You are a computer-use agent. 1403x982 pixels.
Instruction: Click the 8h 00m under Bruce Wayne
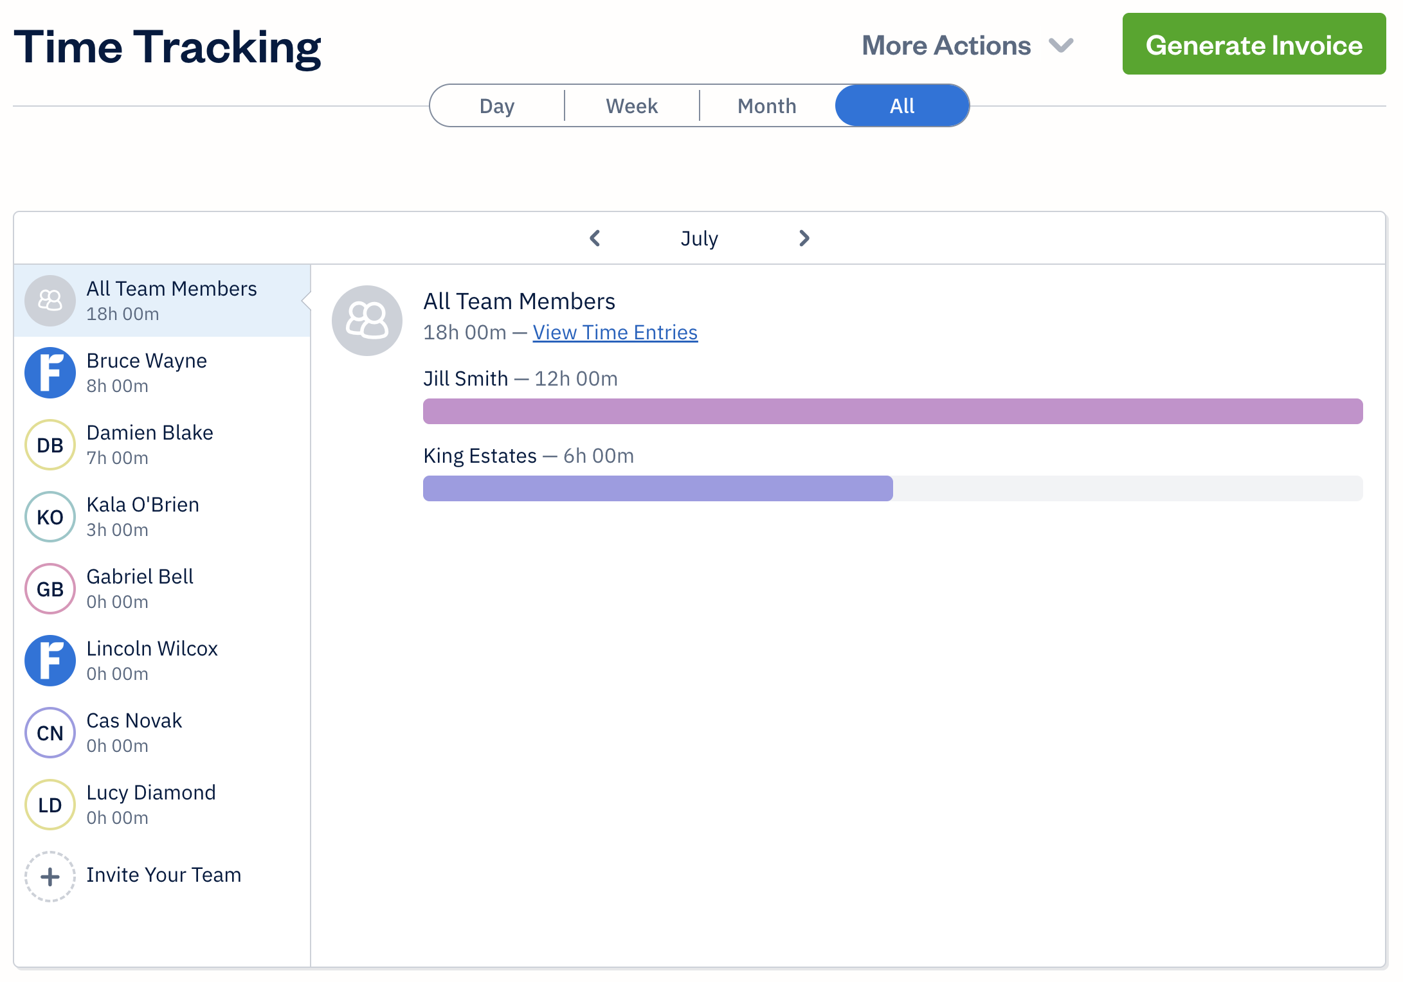point(118,386)
